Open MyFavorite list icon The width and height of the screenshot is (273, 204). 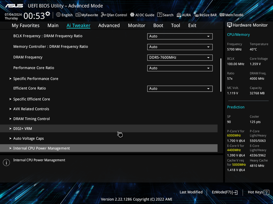78,15
